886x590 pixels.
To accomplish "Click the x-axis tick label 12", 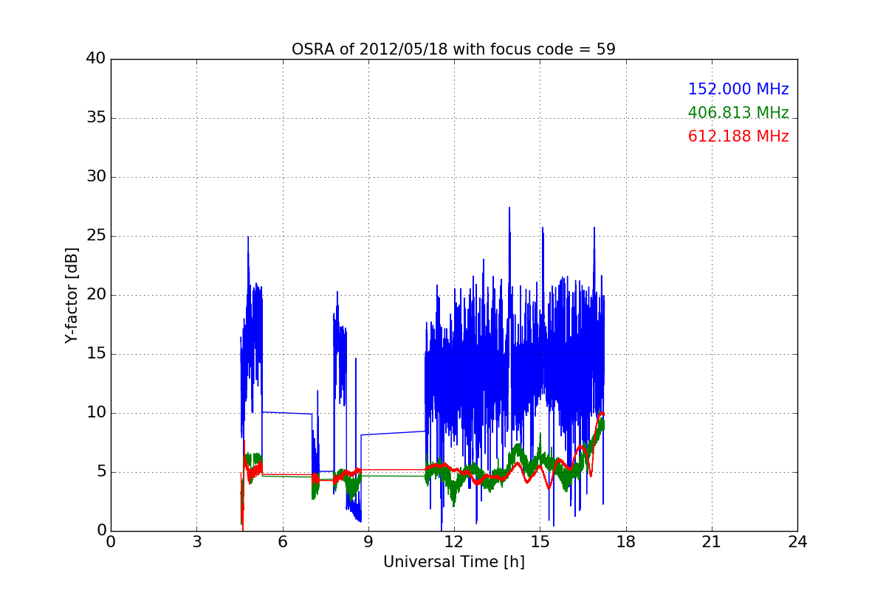I will [454, 542].
